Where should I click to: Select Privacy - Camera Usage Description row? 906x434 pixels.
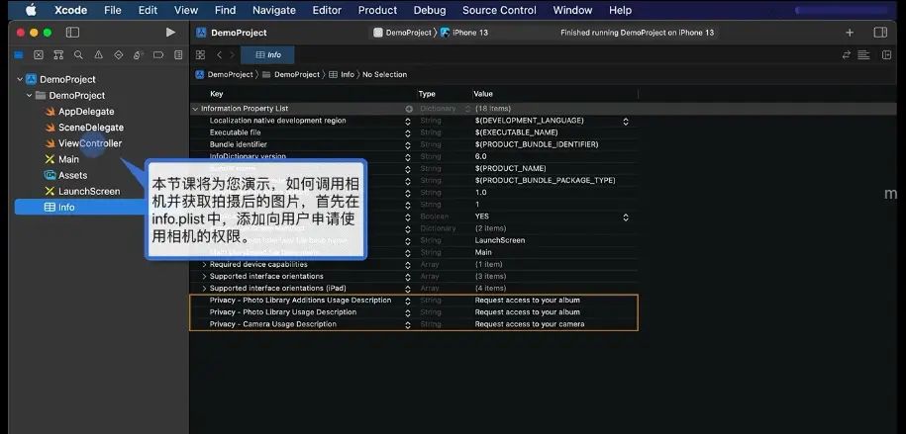tap(414, 324)
